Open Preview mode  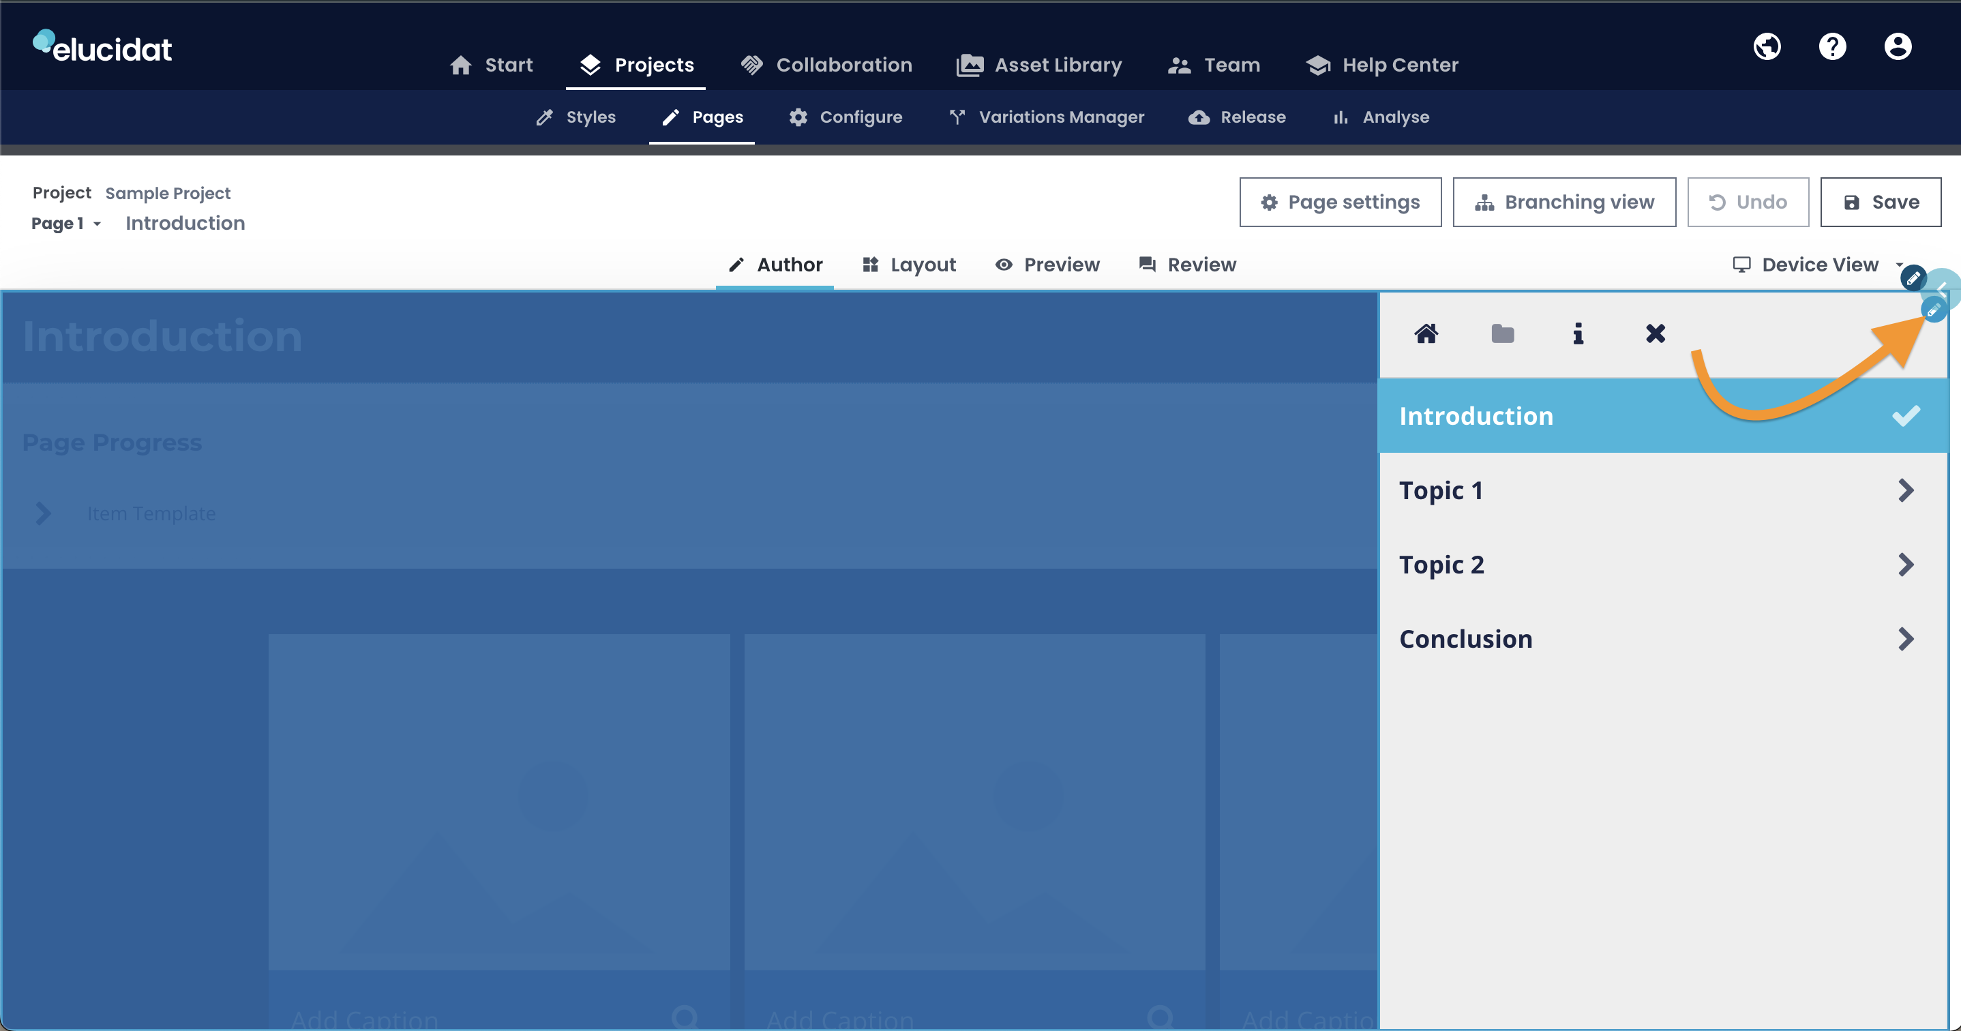tap(1047, 264)
